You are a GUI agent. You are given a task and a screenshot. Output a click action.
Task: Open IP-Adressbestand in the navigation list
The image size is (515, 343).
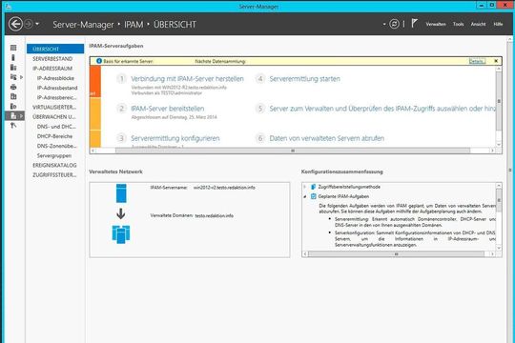pyautogui.click(x=57, y=88)
